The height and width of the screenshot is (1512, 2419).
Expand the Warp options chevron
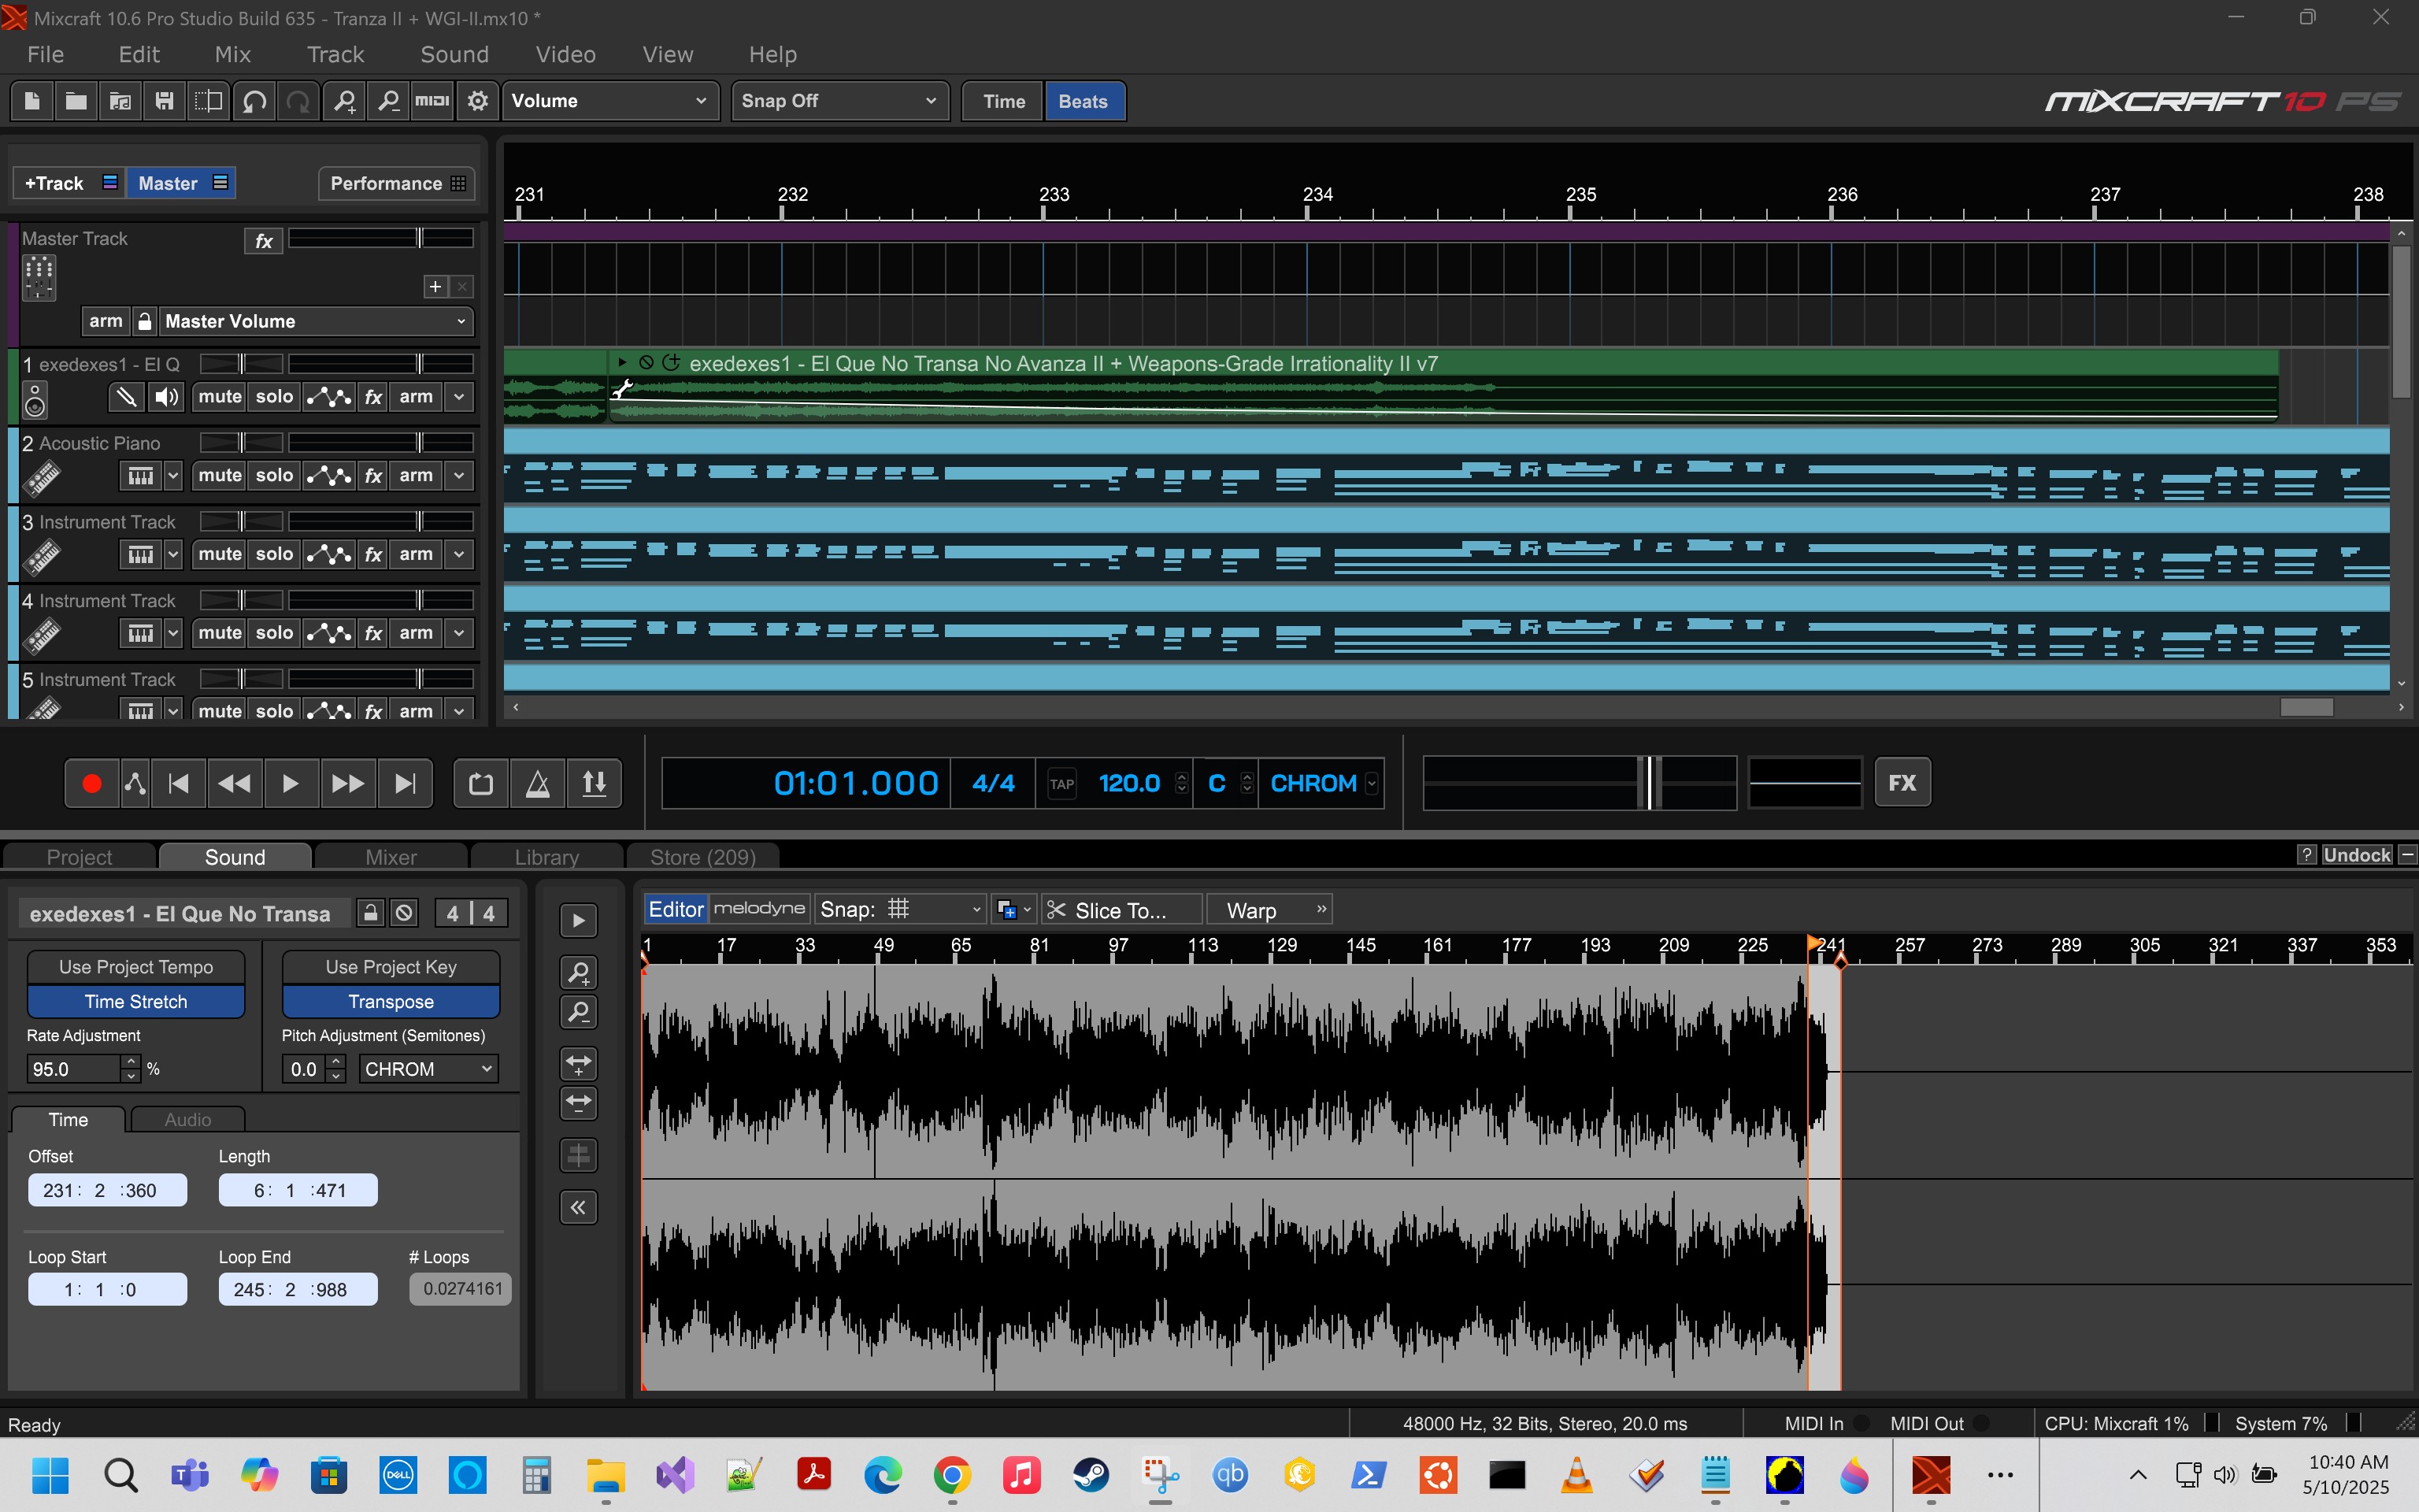click(1321, 909)
